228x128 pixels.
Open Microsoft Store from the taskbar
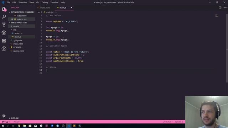[x=30, y=126]
